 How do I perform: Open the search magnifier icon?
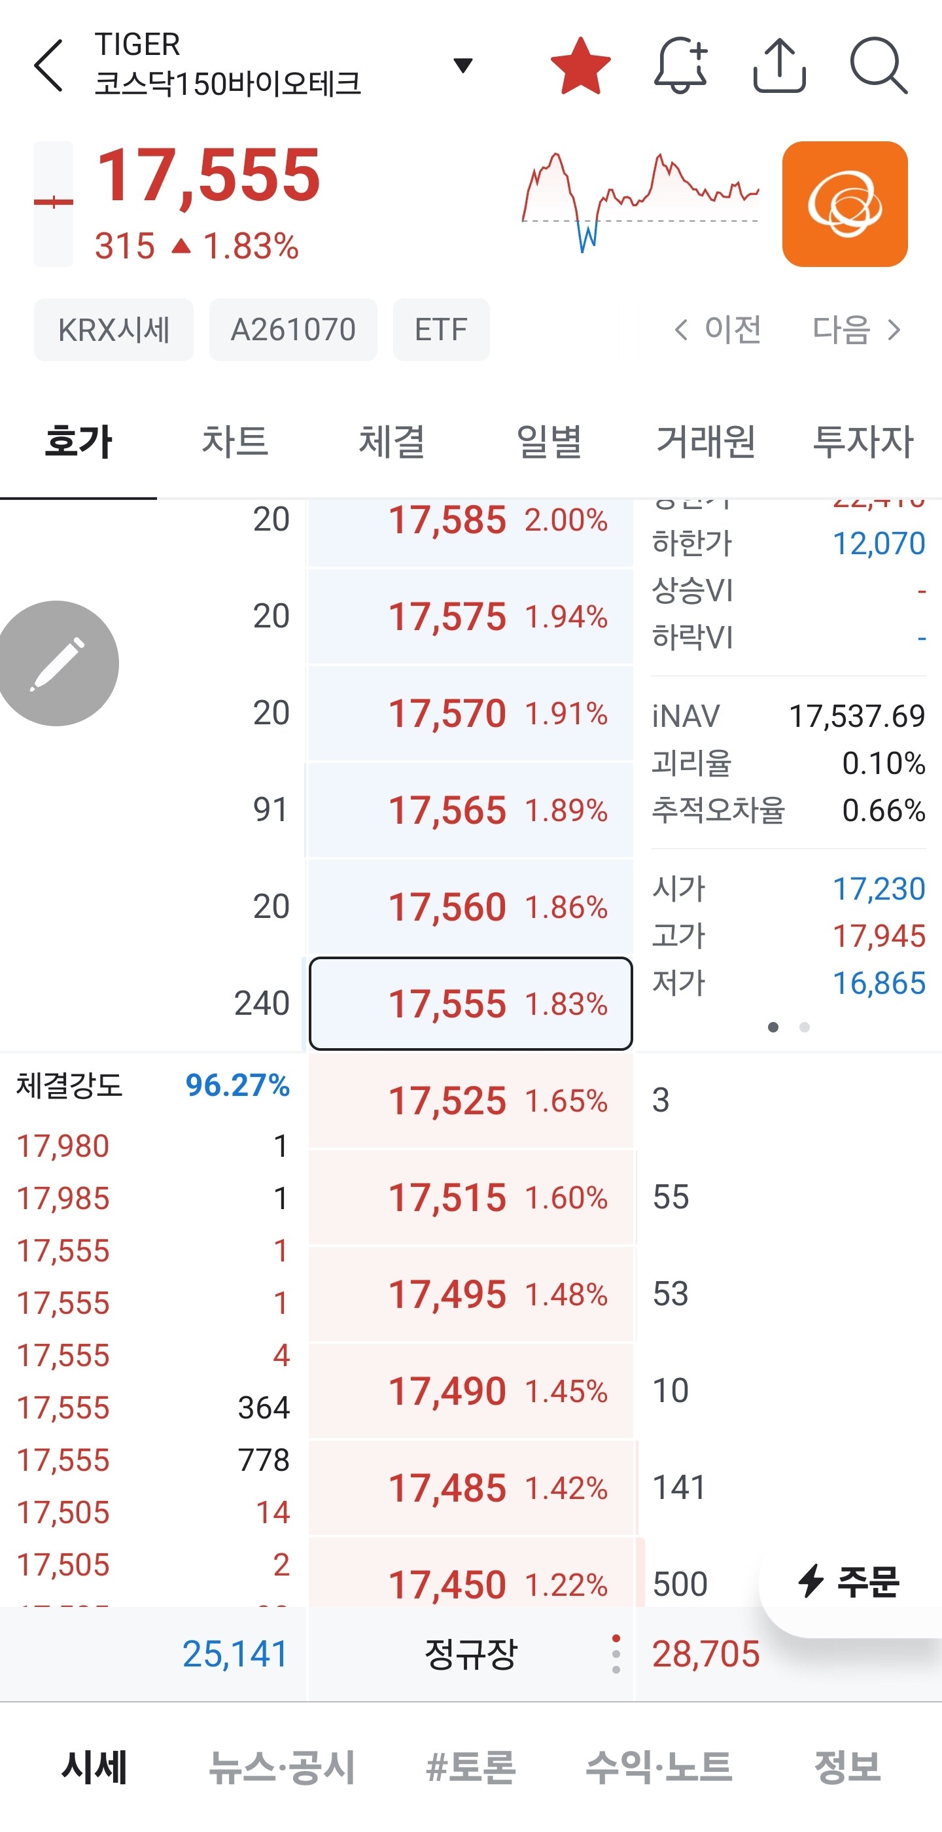pos(879,65)
